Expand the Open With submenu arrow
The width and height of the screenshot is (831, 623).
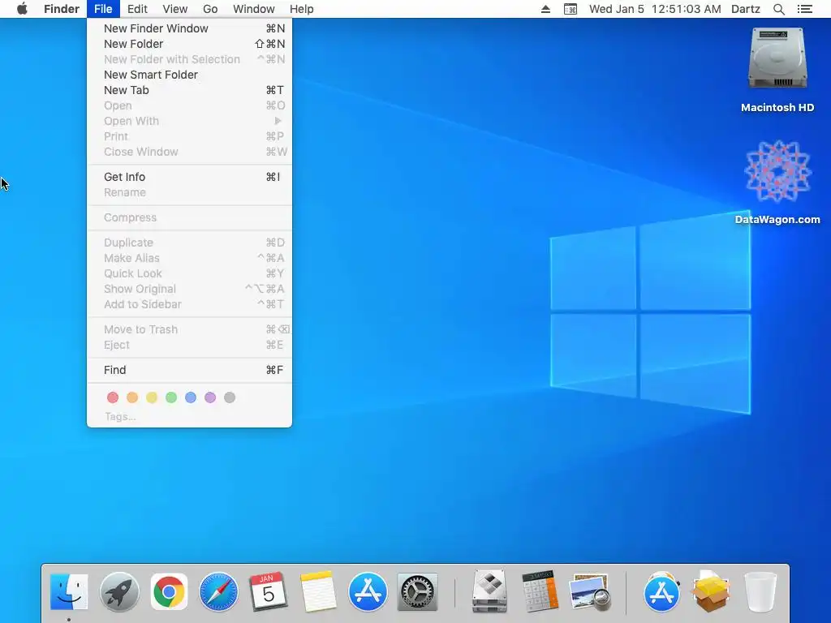278,121
